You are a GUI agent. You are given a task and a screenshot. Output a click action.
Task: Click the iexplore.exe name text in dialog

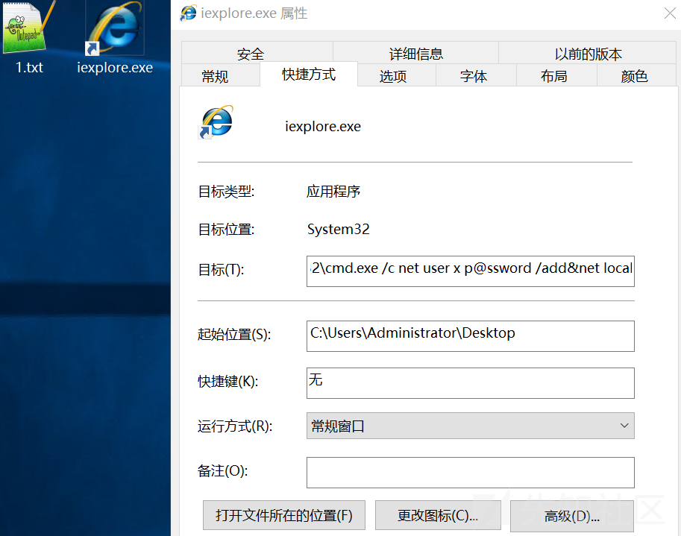(x=323, y=126)
